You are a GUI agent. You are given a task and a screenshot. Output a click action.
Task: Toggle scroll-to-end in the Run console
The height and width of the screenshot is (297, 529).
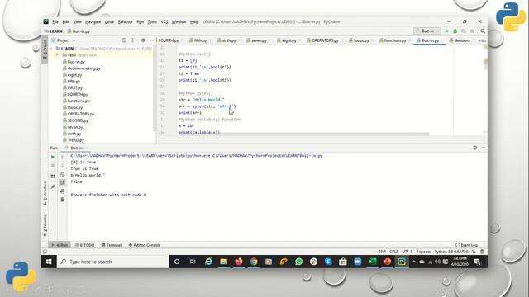(62, 182)
